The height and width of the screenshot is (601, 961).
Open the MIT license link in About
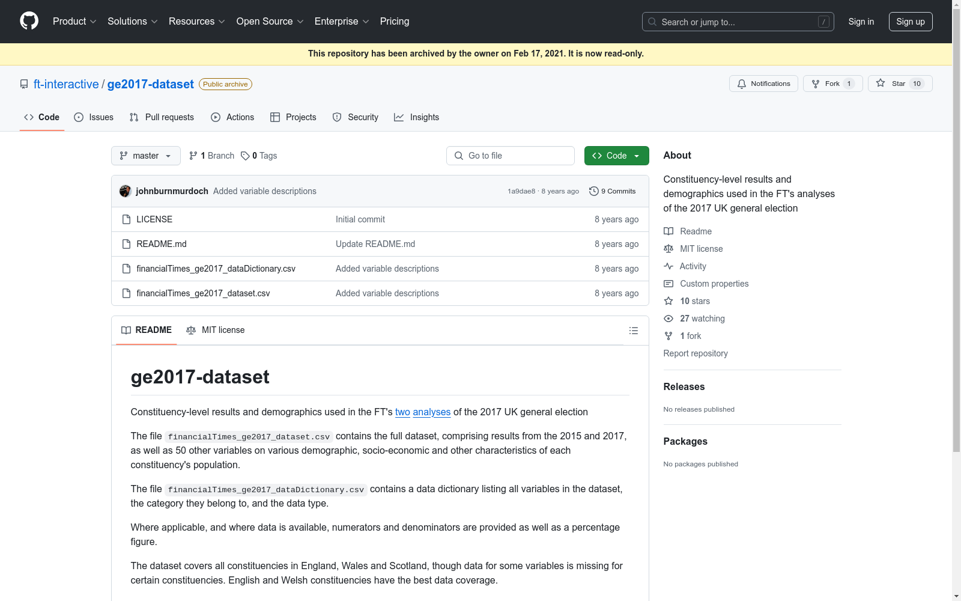pyautogui.click(x=693, y=249)
